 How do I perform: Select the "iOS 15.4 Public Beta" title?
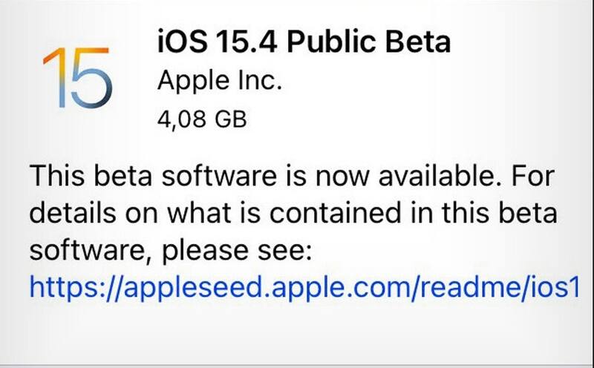[x=304, y=42]
